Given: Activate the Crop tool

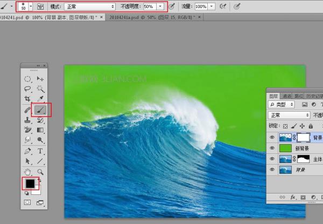Looking at the screenshot, I should (x=27, y=99).
